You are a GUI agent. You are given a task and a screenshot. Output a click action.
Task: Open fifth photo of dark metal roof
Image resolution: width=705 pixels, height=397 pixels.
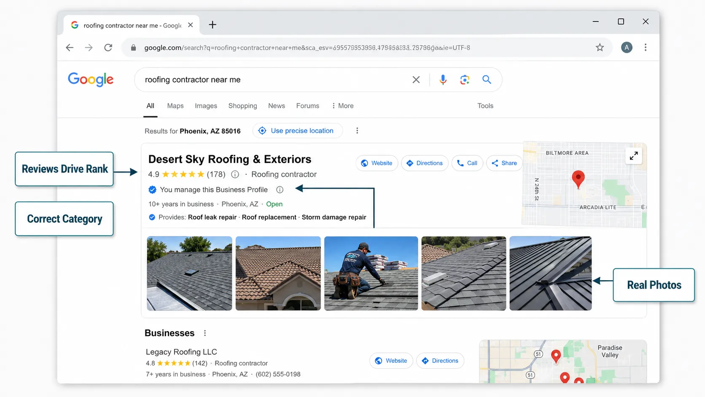[551, 273]
